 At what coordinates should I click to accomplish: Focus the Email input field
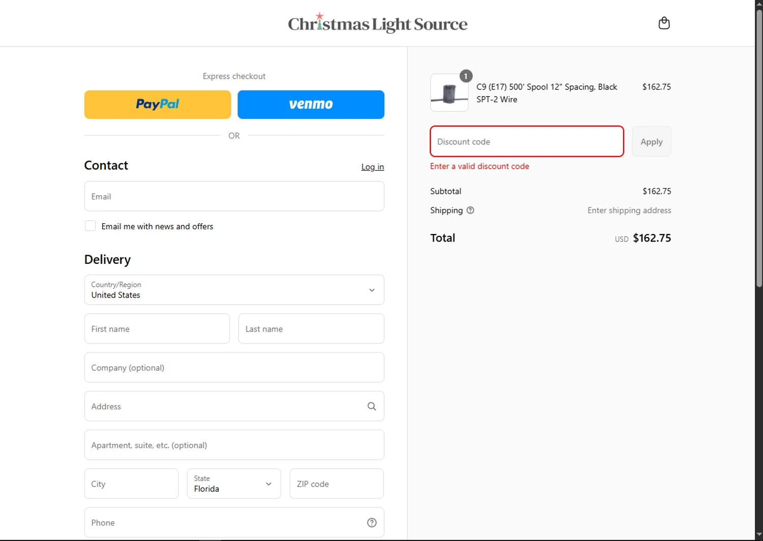point(234,196)
